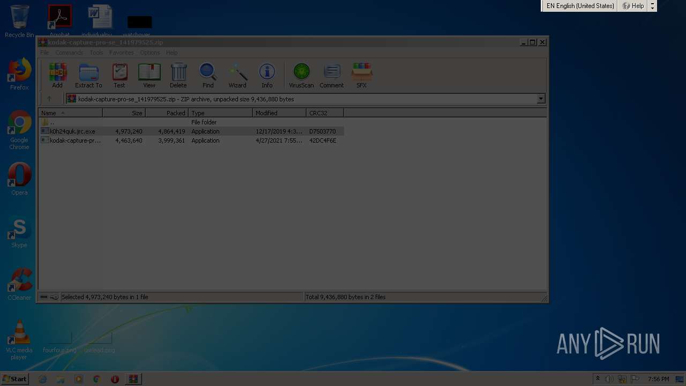Open the Tools menu

tap(96, 53)
